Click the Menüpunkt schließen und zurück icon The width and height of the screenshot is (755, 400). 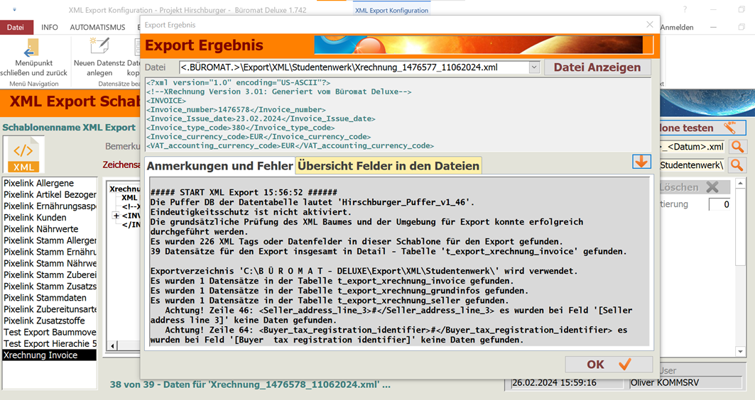[x=31, y=48]
